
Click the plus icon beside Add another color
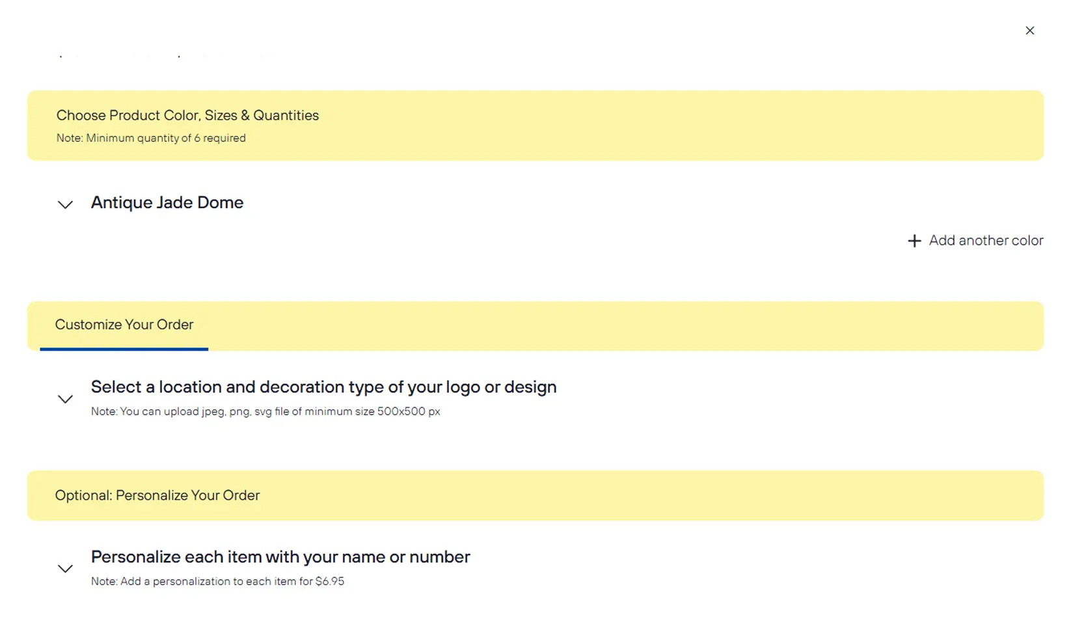pyautogui.click(x=914, y=241)
